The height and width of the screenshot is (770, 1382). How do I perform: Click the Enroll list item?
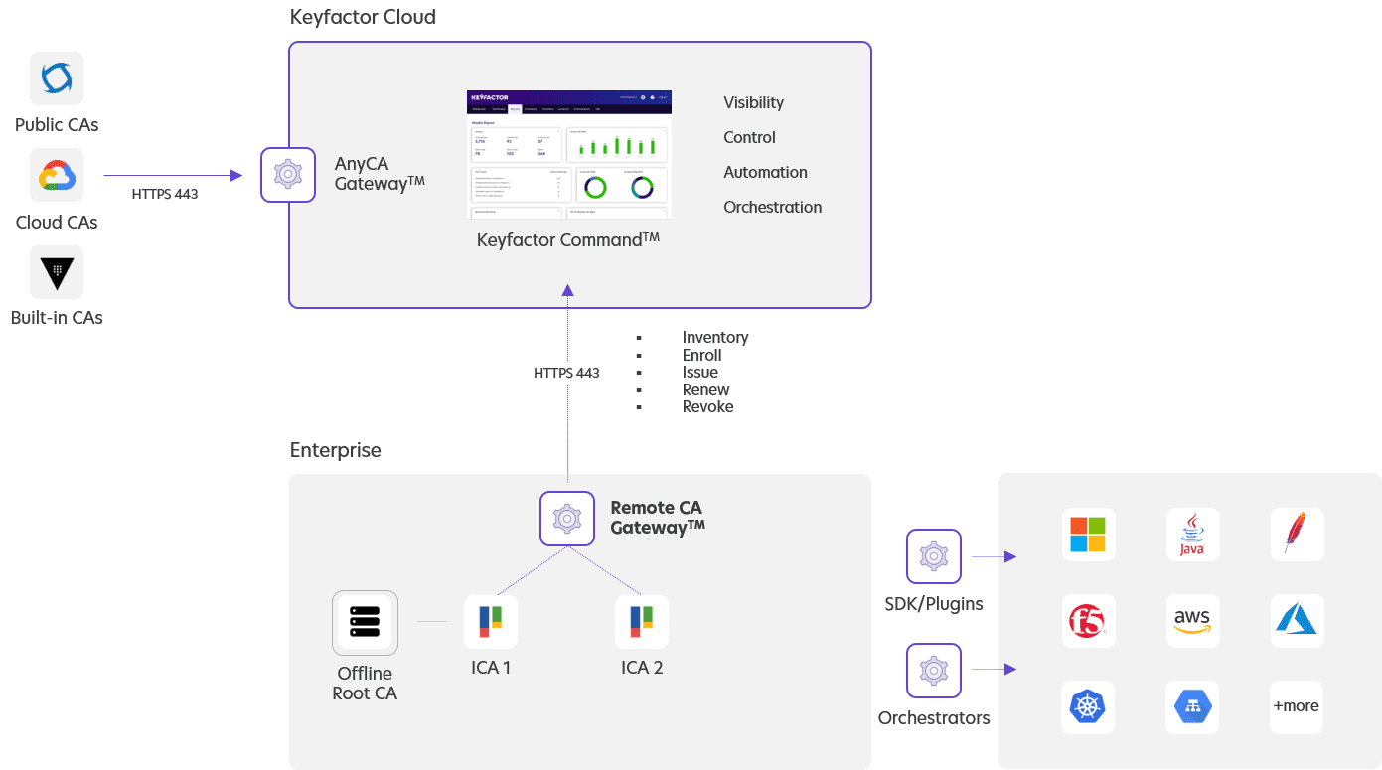(x=702, y=356)
